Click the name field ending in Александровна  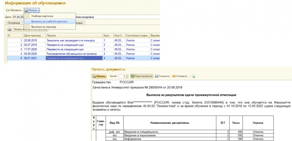click(117, 17)
